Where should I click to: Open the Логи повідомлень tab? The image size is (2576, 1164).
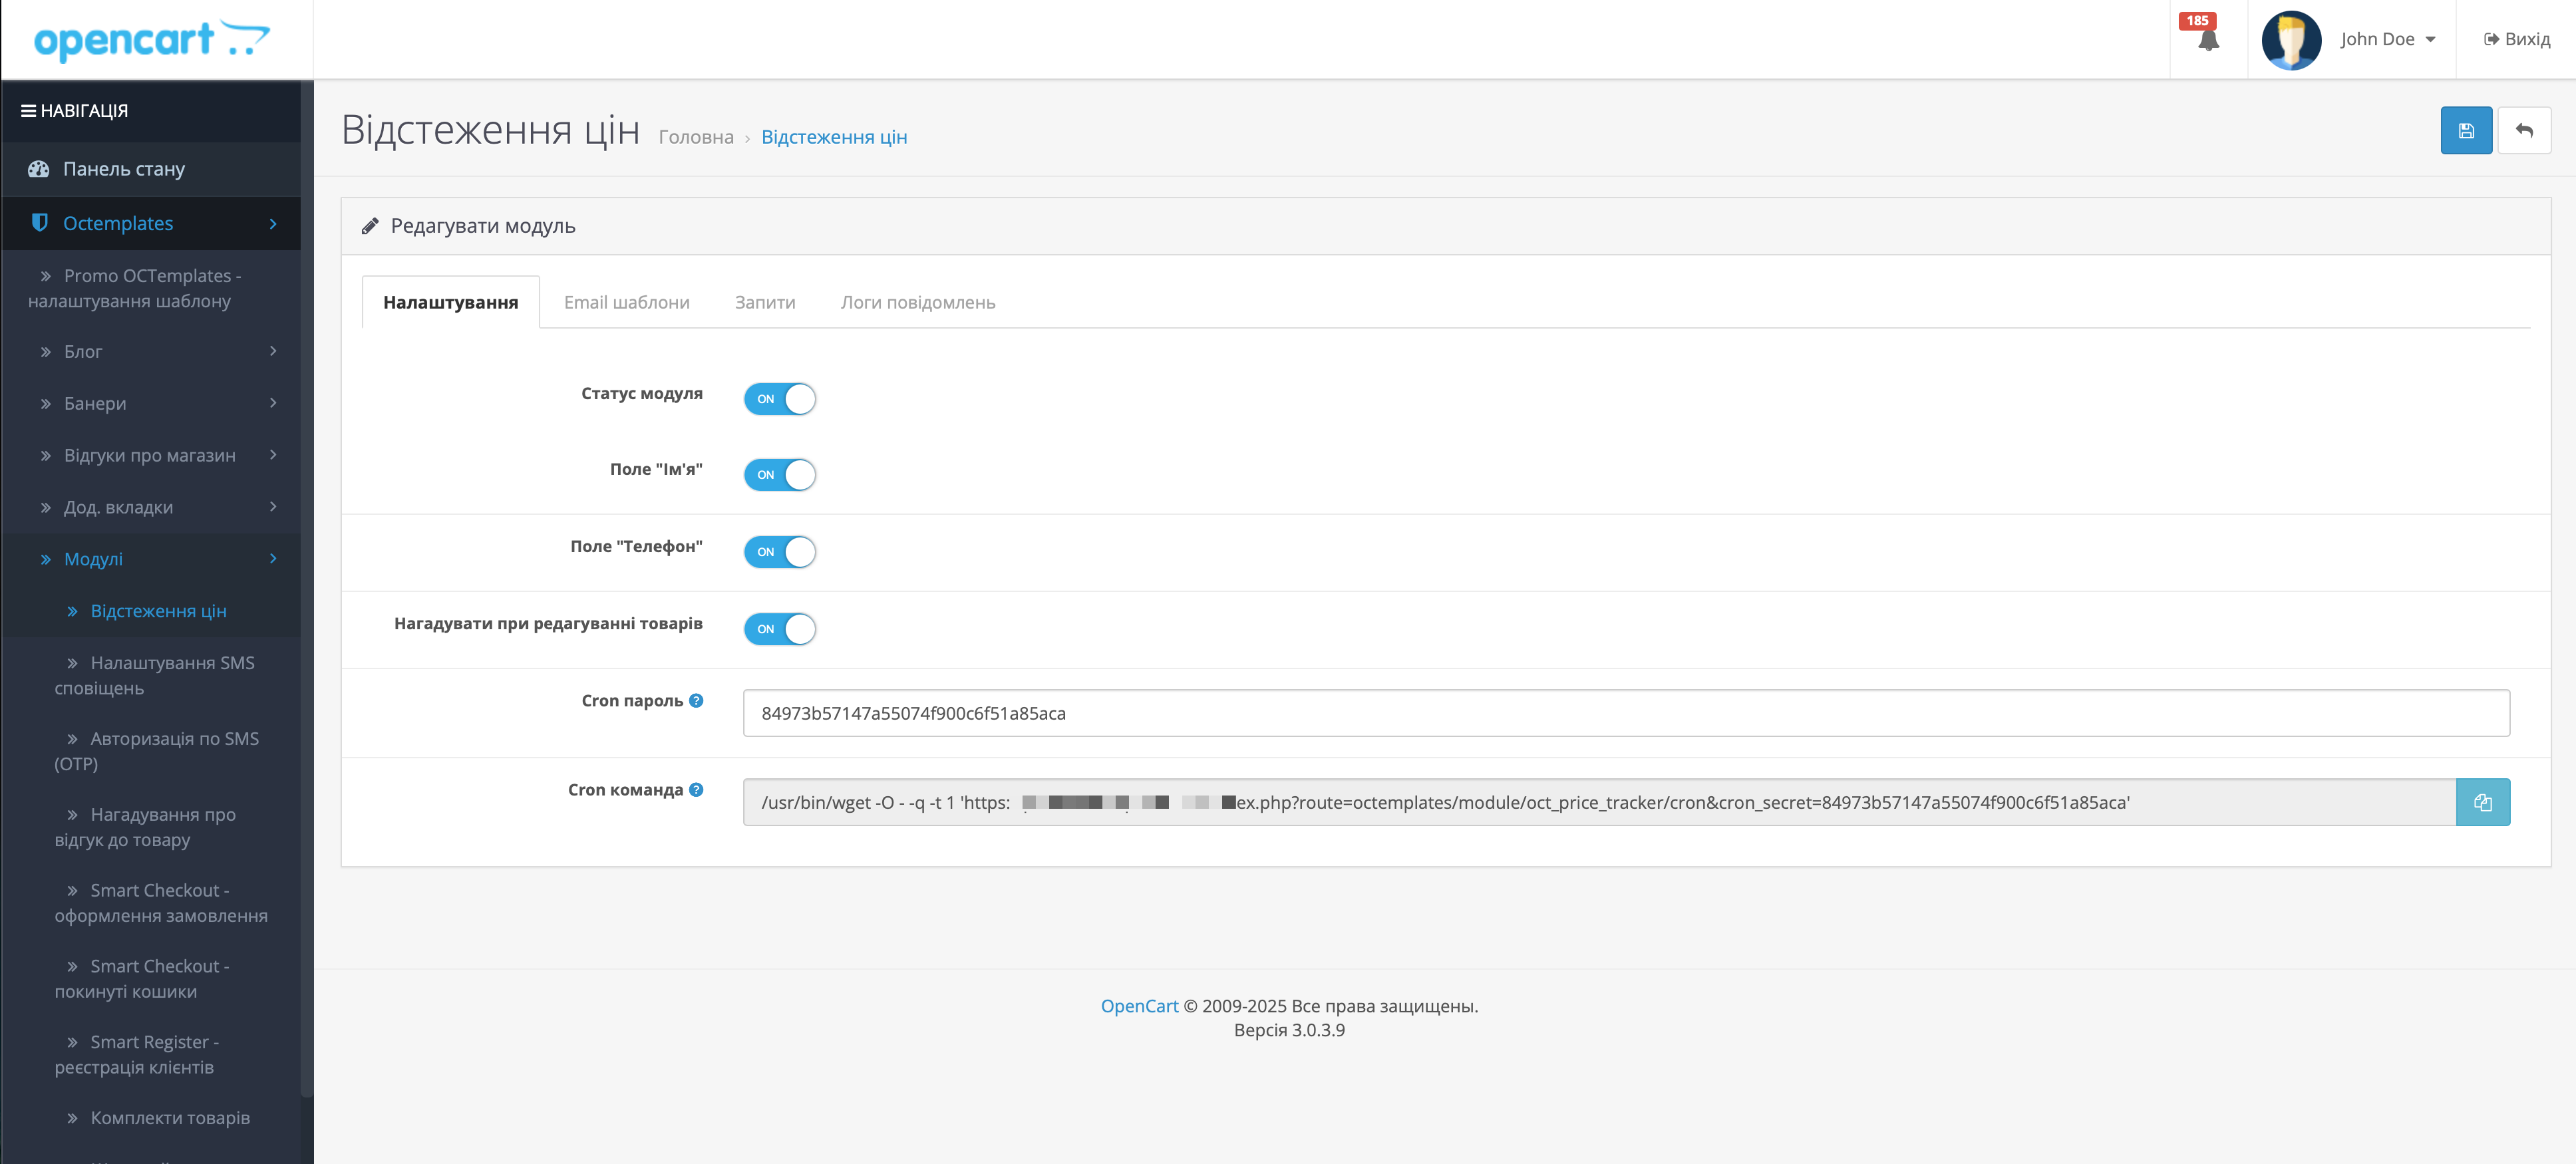click(x=917, y=302)
